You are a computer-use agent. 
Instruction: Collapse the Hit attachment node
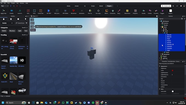point(163,33)
